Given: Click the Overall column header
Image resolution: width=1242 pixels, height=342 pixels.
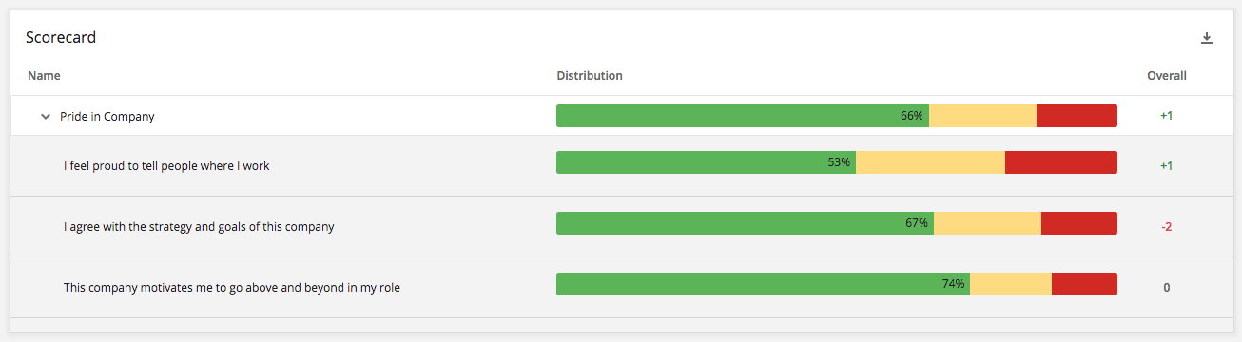Looking at the screenshot, I should [1167, 76].
